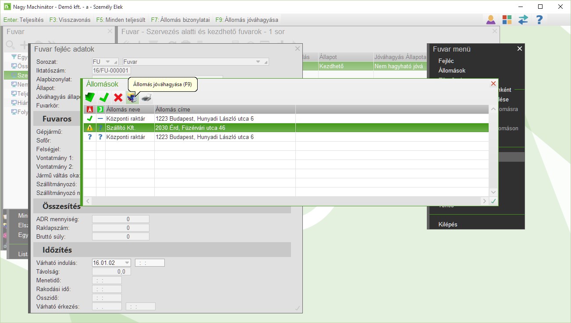571x323 pixels.
Task: Click the Összidő time field
Action: pyautogui.click(x=107, y=298)
